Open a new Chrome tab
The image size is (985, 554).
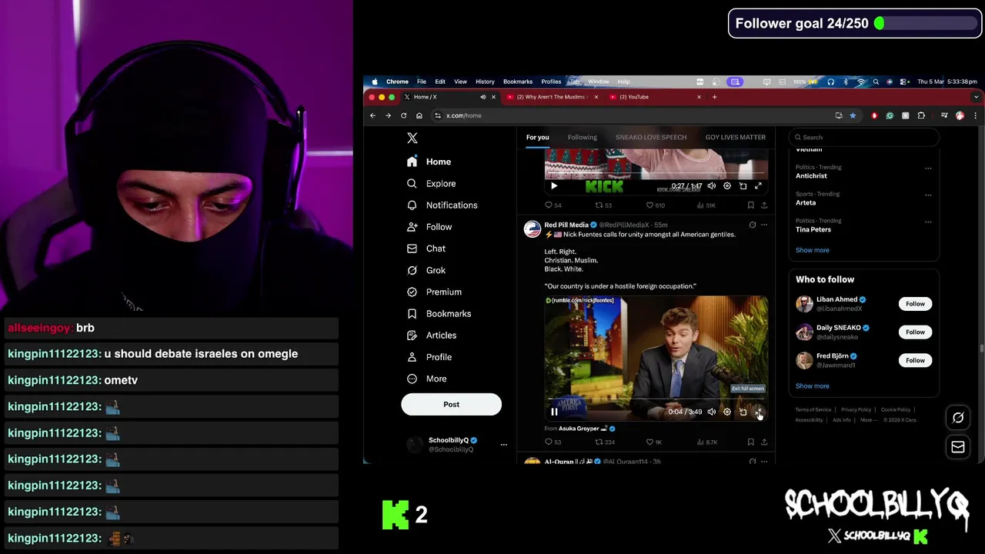(x=714, y=97)
